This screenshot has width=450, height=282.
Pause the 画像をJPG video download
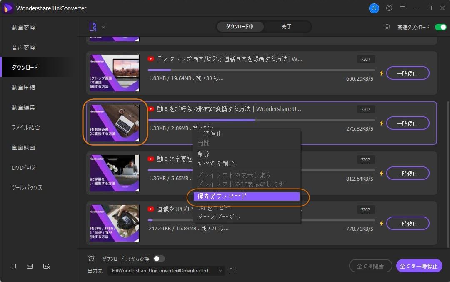[407, 223]
